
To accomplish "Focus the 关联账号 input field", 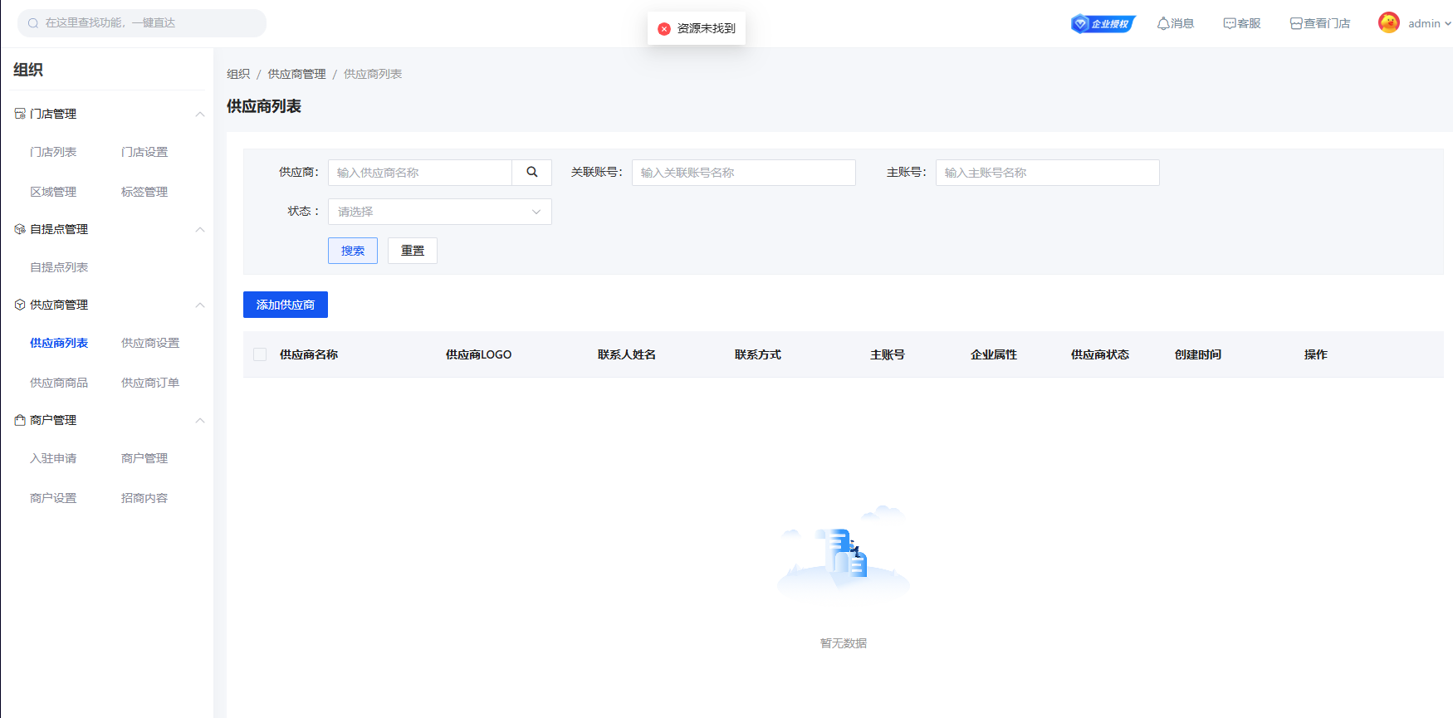I will click(x=743, y=173).
